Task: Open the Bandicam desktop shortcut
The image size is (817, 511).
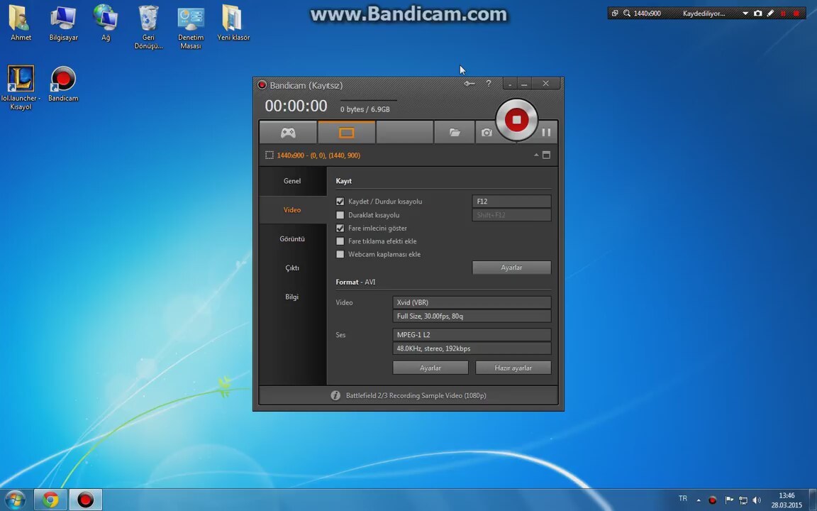Action: coord(64,84)
